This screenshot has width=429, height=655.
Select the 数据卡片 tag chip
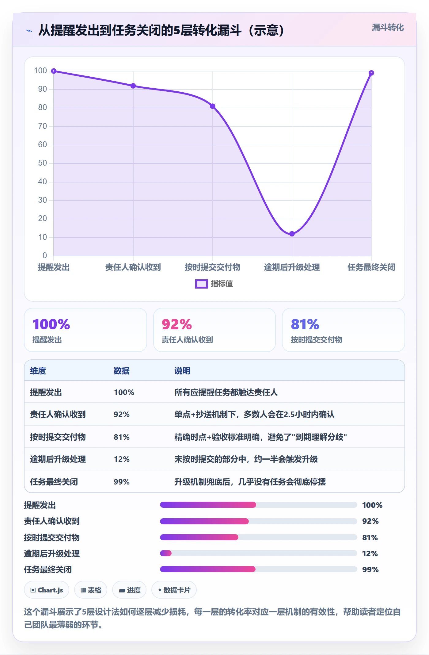[x=174, y=590]
